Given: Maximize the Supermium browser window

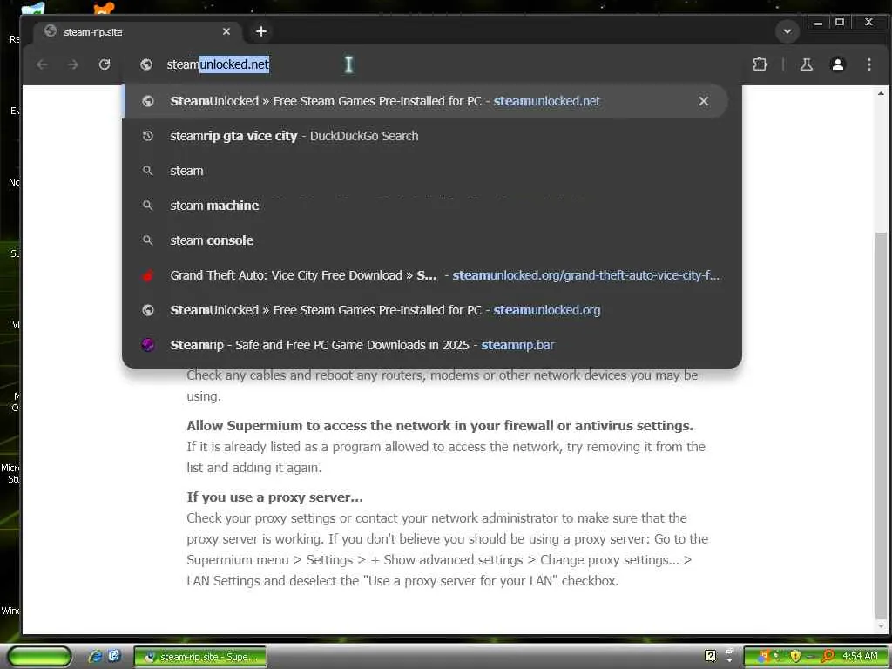Looking at the screenshot, I should click(839, 23).
